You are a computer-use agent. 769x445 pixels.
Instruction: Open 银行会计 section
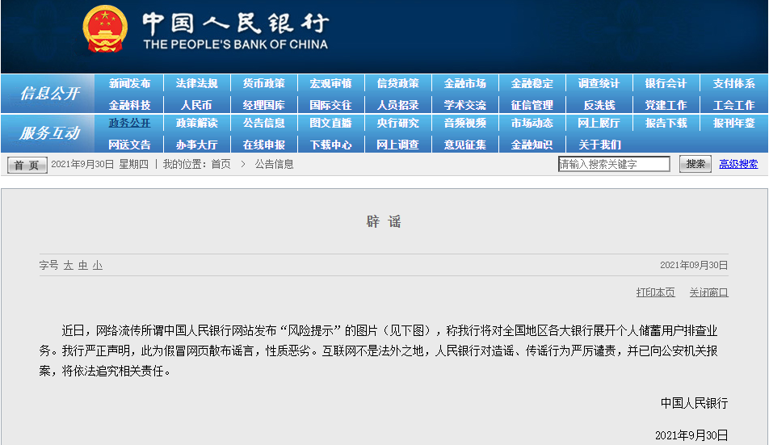(666, 83)
